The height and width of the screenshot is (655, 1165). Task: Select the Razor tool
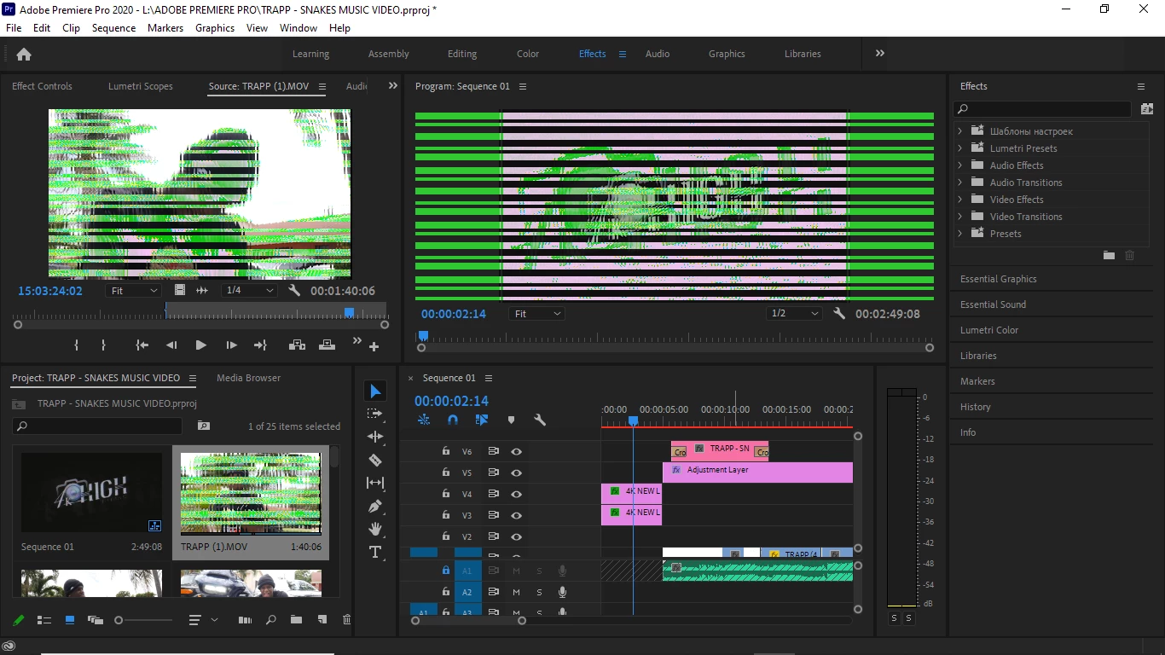[x=375, y=460]
